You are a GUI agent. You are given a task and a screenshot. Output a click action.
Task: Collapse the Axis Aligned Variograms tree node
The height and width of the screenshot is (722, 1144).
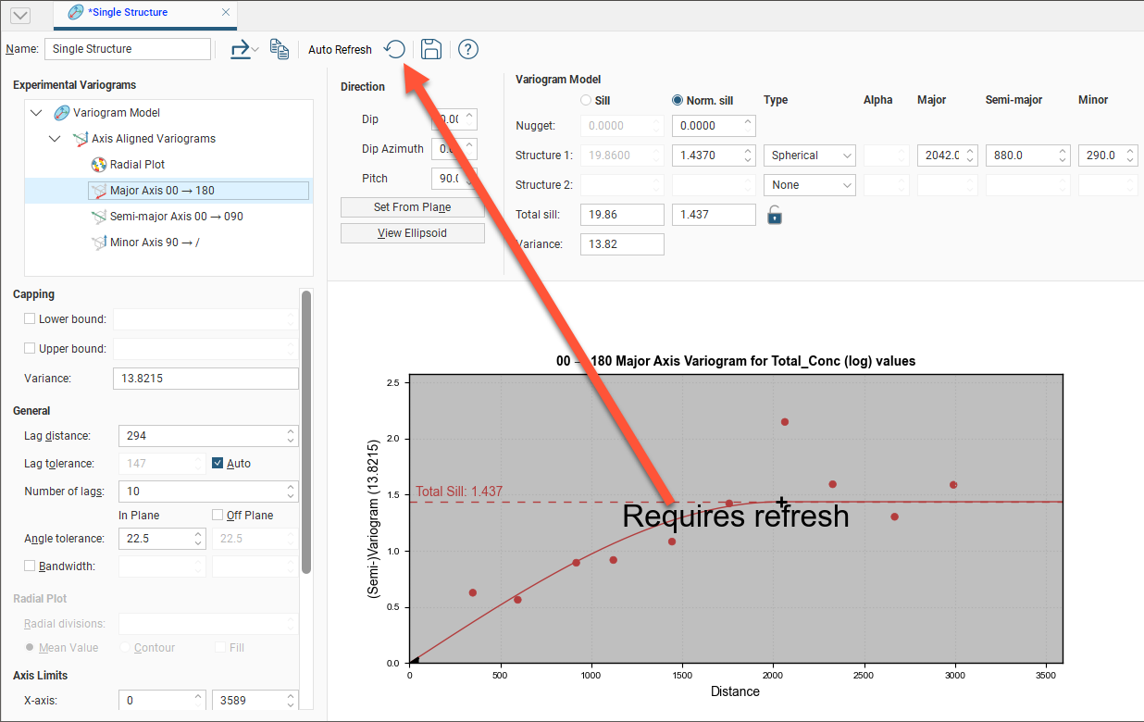click(55, 139)
